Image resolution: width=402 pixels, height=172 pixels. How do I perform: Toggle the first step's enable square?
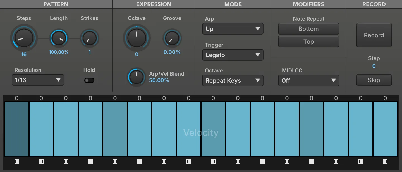coord(17,161)
